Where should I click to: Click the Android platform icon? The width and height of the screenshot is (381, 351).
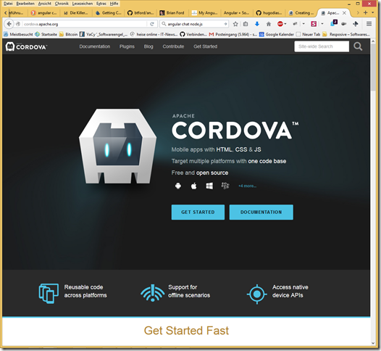(x=178, y=186)
